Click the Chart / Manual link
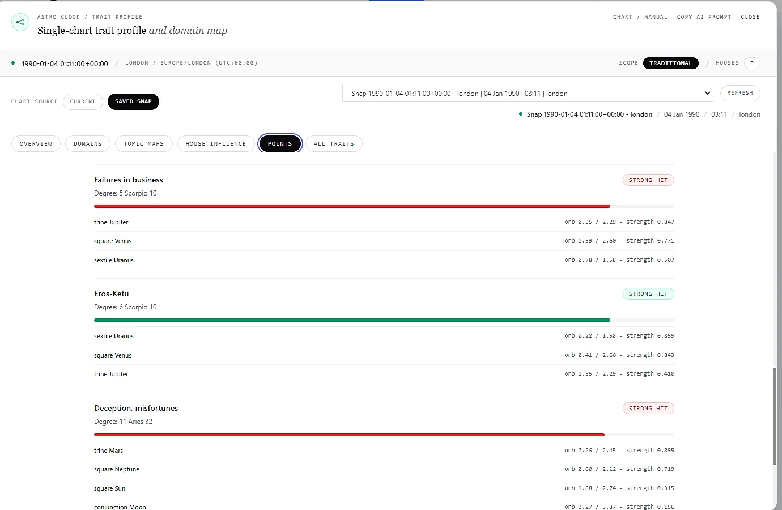Screen dimensions: 782x510 click(640, 17)
